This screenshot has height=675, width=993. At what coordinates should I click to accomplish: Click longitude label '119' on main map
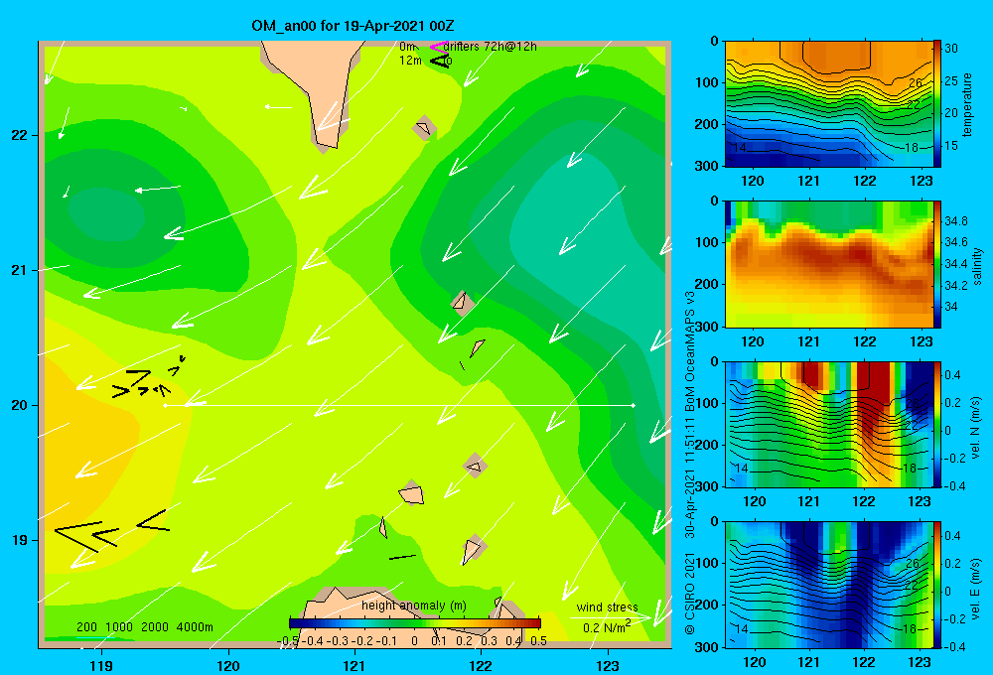point(101,665)
